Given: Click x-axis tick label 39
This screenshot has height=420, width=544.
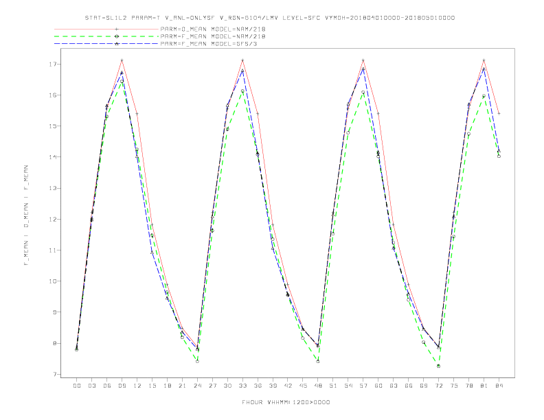Looking at the screenshot, I should click(x=273, y=386).
